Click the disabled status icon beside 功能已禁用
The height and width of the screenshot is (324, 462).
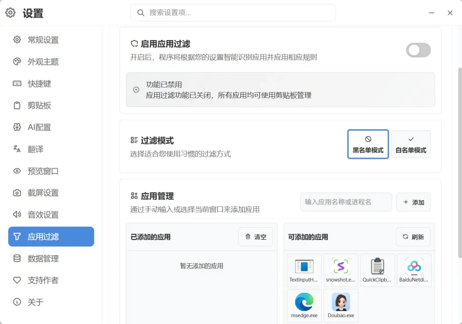click(x=136, y=89)
